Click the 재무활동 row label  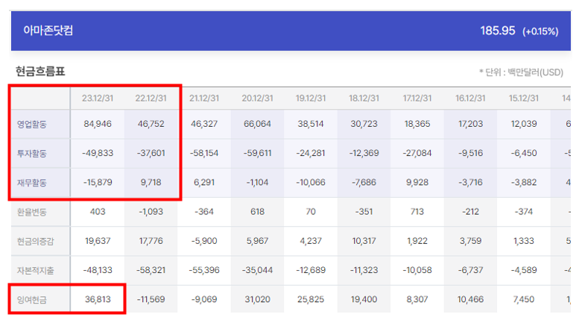pos(32,183)
